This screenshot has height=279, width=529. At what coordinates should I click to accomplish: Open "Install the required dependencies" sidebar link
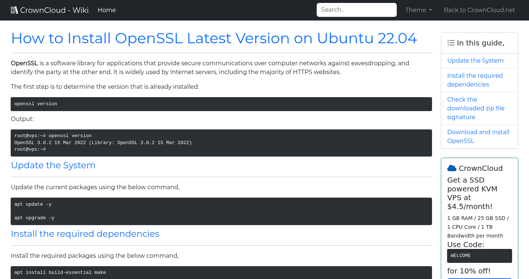[x=475, y=80]
